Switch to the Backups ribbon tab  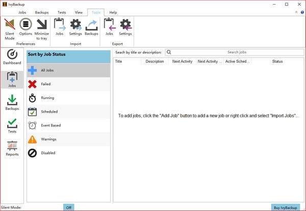pyautogui.click(x=42, y=12)
